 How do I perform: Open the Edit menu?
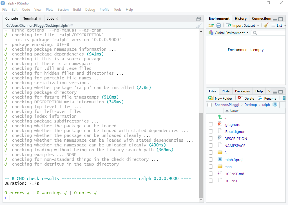click(15, 10)
